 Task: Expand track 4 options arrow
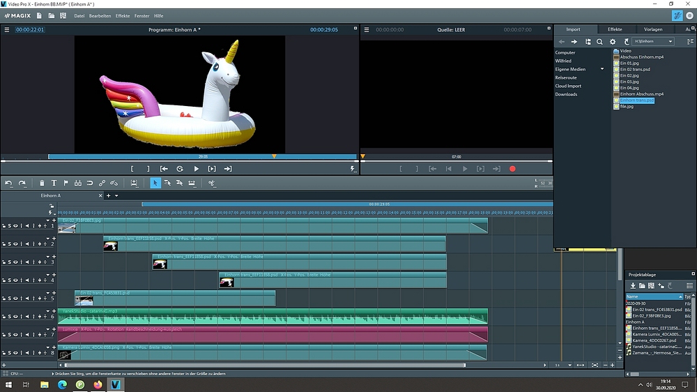point(48,275)
